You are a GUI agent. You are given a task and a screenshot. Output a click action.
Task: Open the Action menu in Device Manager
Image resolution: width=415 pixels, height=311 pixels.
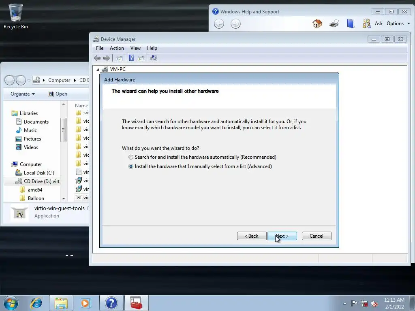[117, 48]
